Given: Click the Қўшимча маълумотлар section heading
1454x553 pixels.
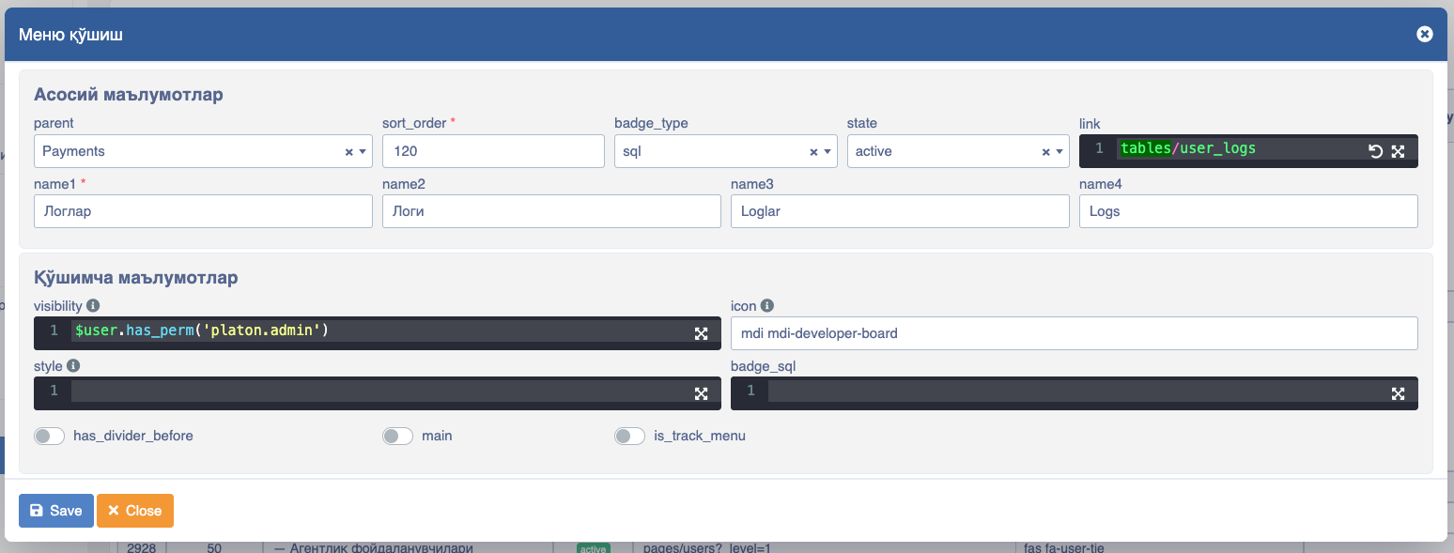Looking at the screenshot, I should pos(135,278).
